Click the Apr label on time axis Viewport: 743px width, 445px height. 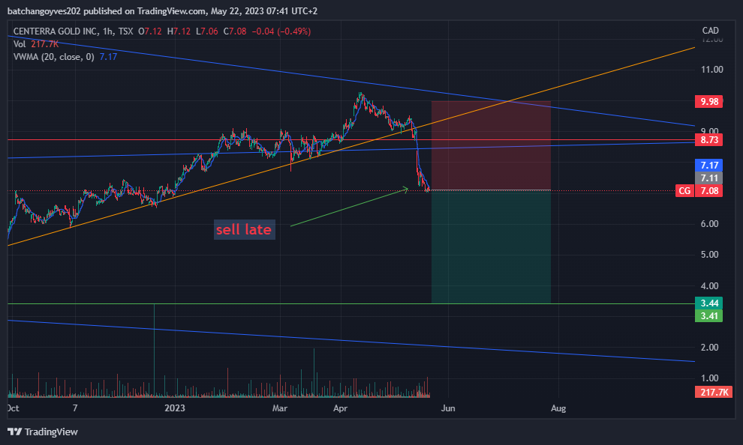click(x=340, y=408)
